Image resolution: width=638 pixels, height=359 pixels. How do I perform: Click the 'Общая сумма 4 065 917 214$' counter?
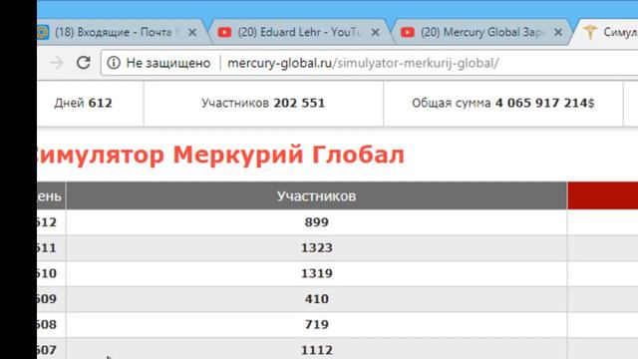tap(502, 103)
